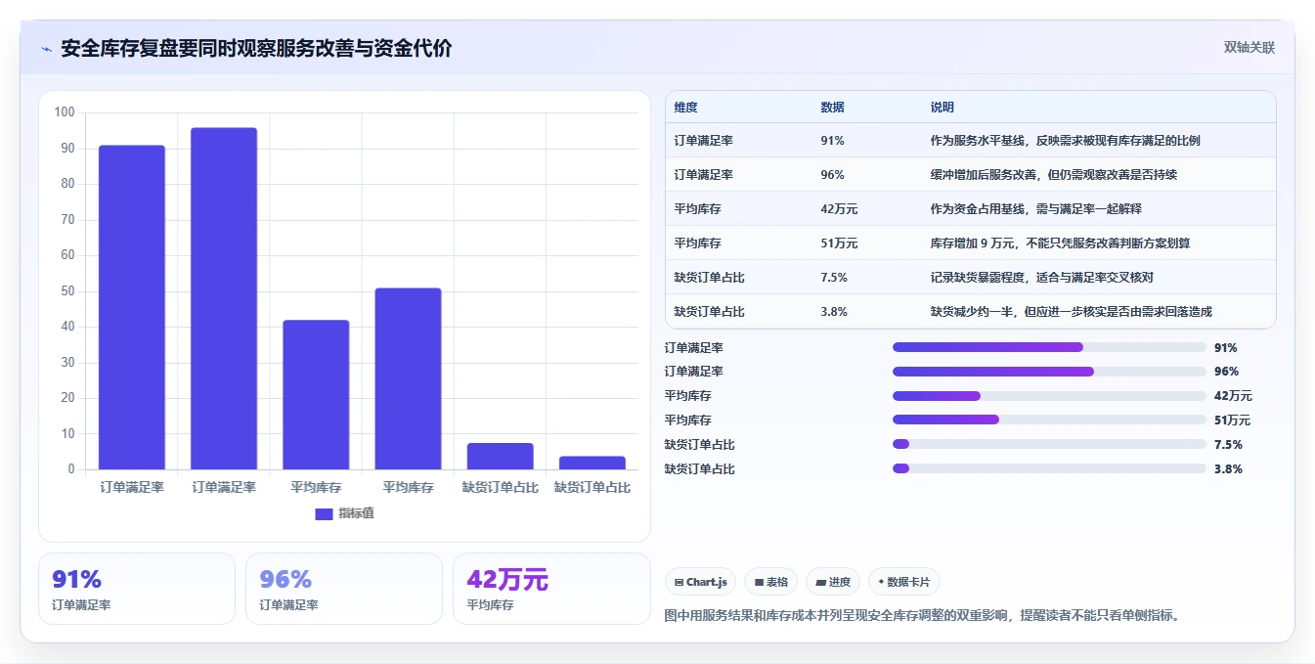Click description 作为服务水平基线，反映需求被现有库存满足的比例

click(1066, 141)
